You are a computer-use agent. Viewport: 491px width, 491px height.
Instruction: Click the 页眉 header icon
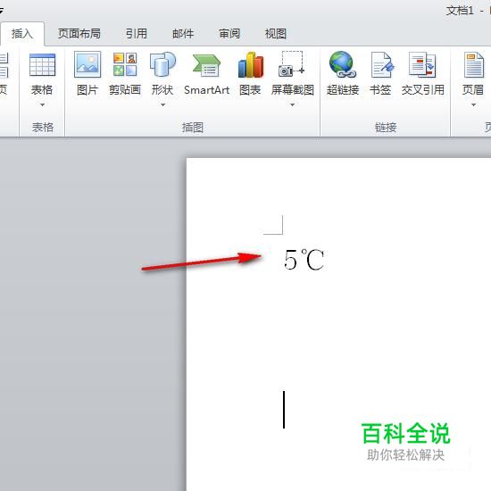(x=473, y=65)
